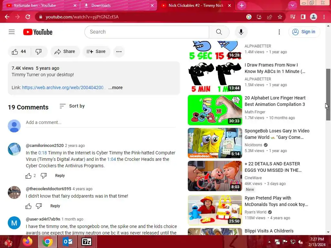
Task: Go back in browser history
Action: click(7, 17)
